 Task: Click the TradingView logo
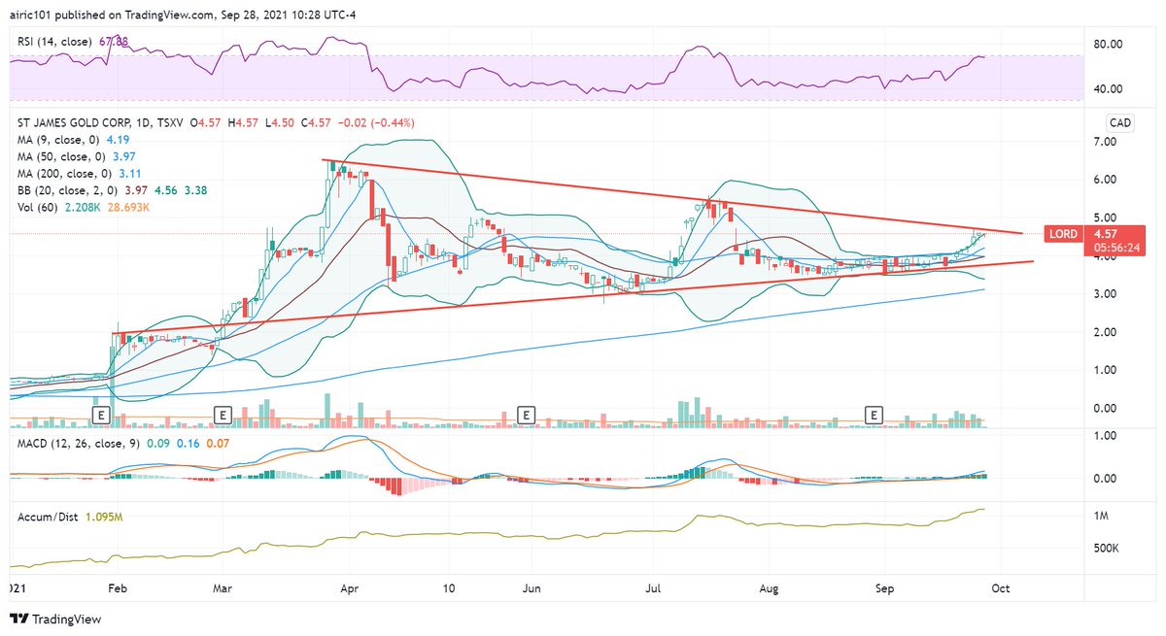point(55,619)
